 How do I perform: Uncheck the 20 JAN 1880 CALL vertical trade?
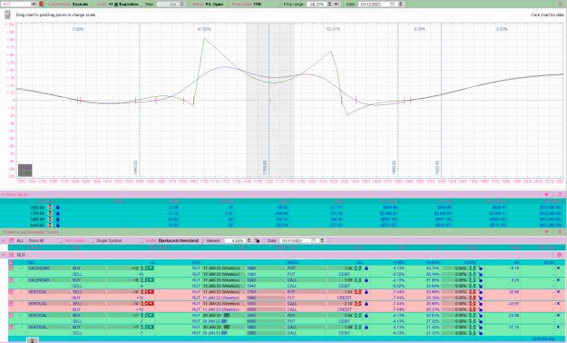click(11, 327)
